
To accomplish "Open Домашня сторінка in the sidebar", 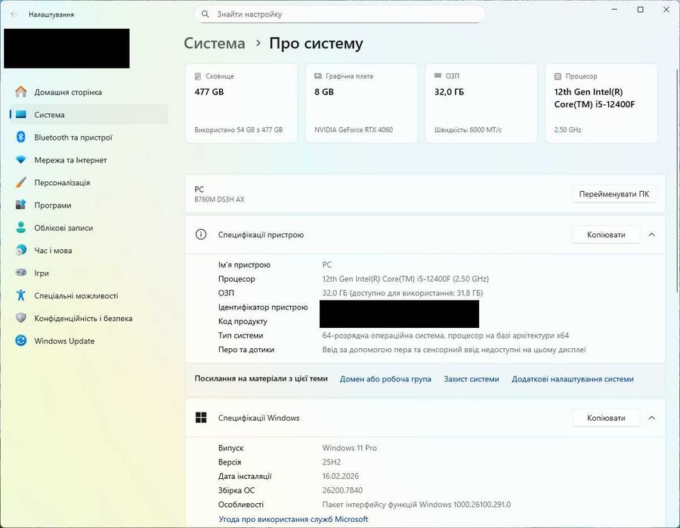I will (89, 92).
